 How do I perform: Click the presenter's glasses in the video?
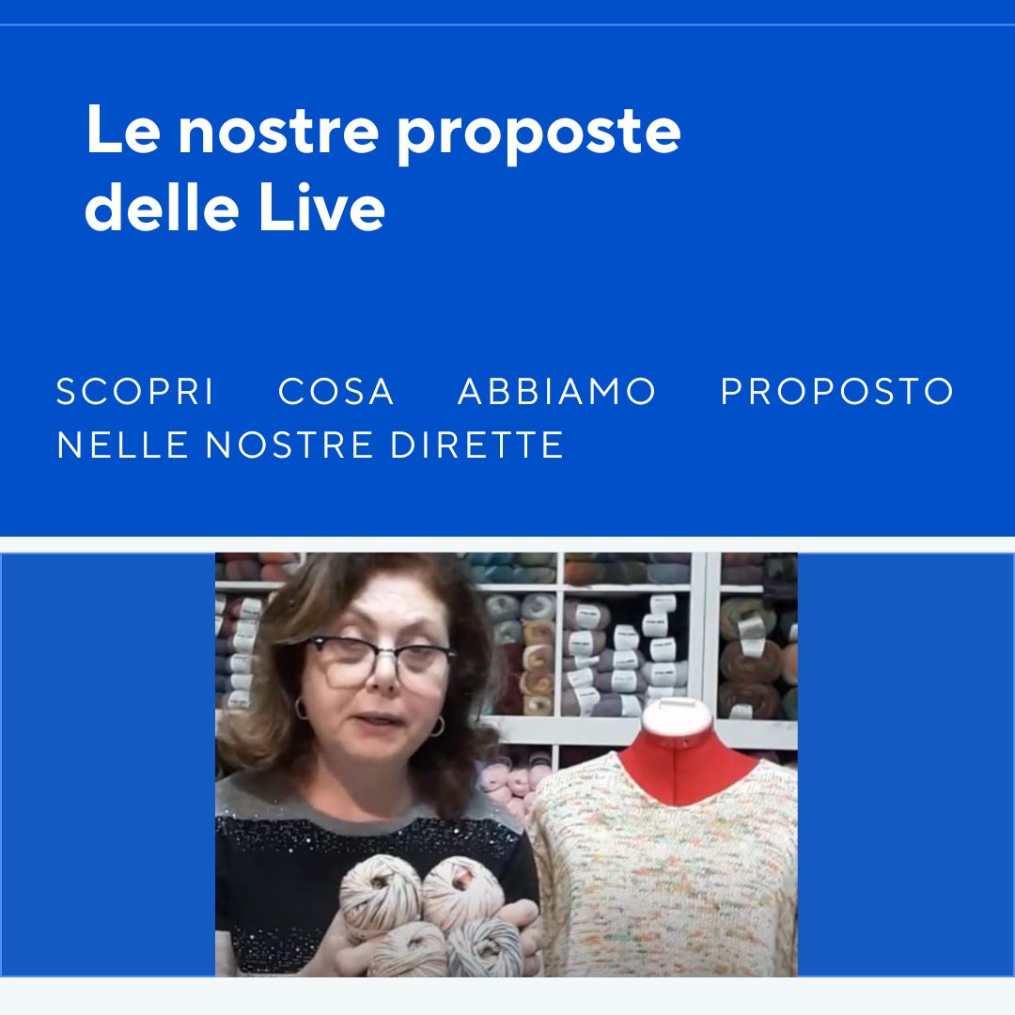pyautogui.click(x=380, y=661)
